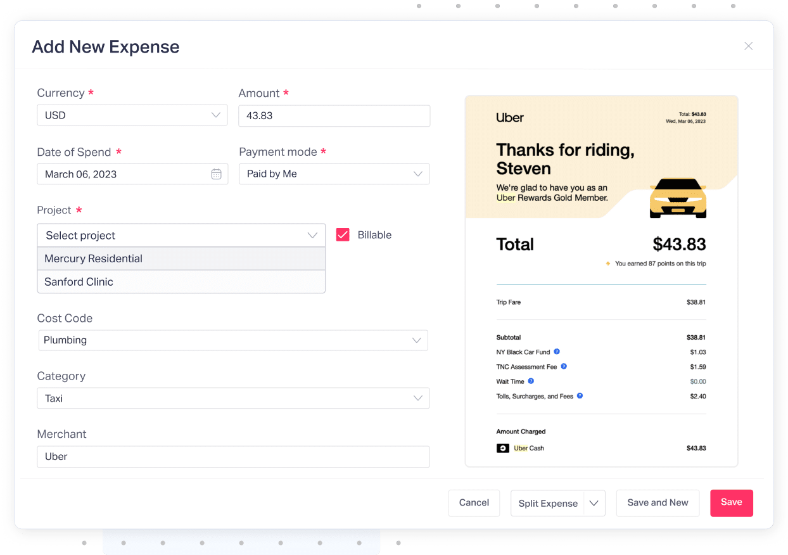This screenshot has height=555, width=788.
Task: Open the calendar icon in Date of Spend
Action: click(216, 174)
